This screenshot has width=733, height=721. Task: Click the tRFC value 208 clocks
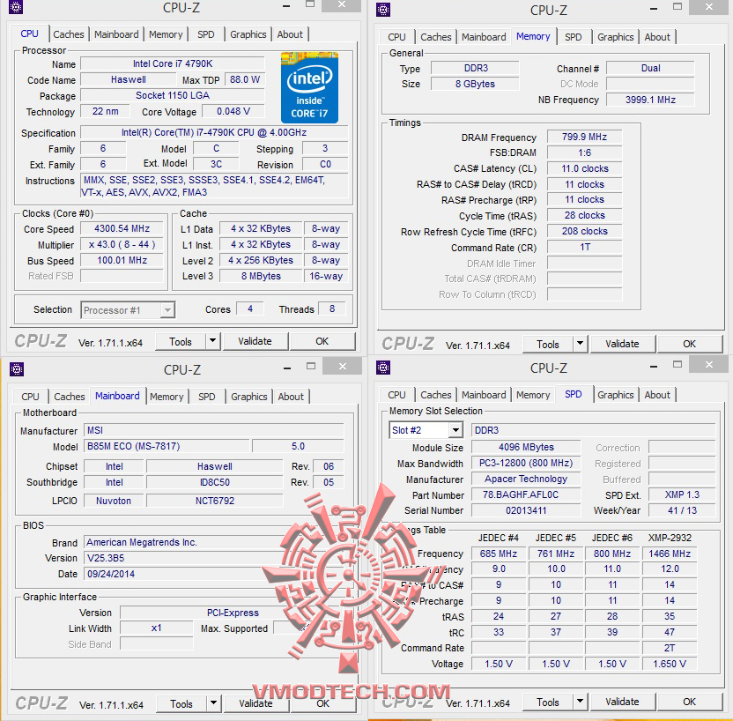point(584,232)
